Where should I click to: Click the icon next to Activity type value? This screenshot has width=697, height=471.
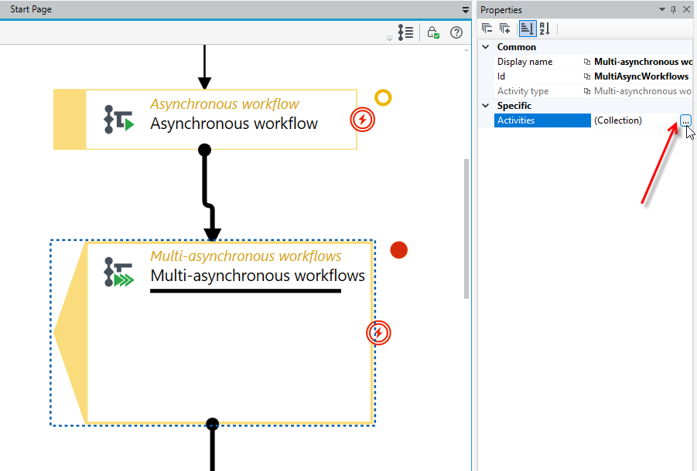tap(586, 91)
